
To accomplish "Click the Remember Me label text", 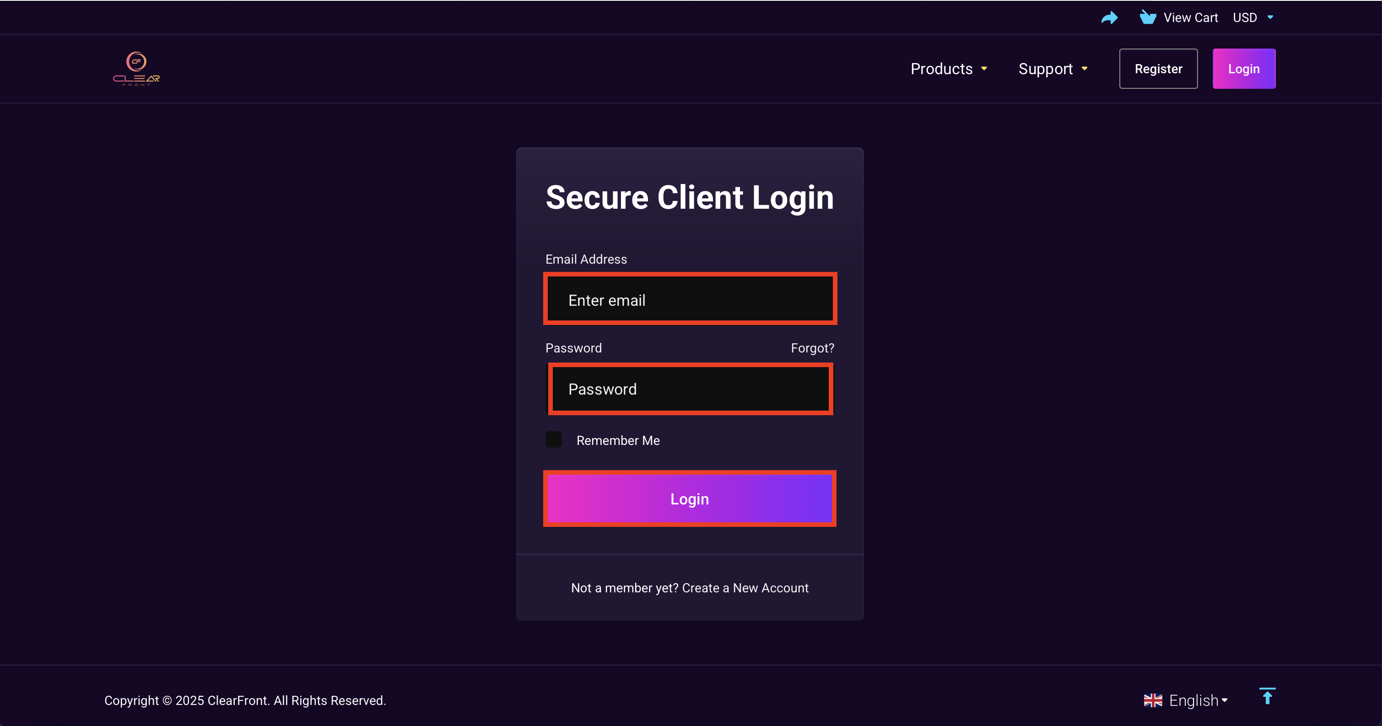I will (617, 440).
